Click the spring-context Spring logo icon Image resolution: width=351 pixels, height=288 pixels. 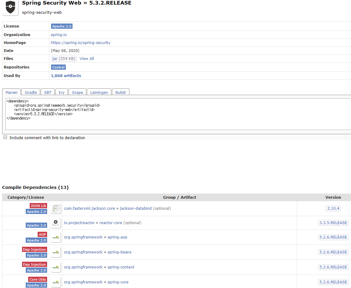click(x=56, y=267)
